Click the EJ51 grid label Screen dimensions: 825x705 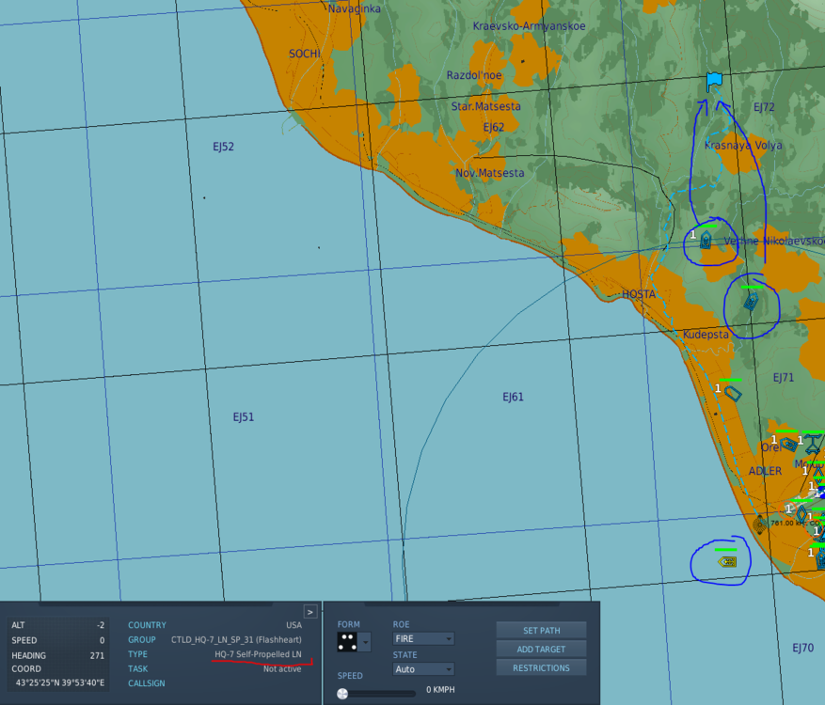point(243,417)
